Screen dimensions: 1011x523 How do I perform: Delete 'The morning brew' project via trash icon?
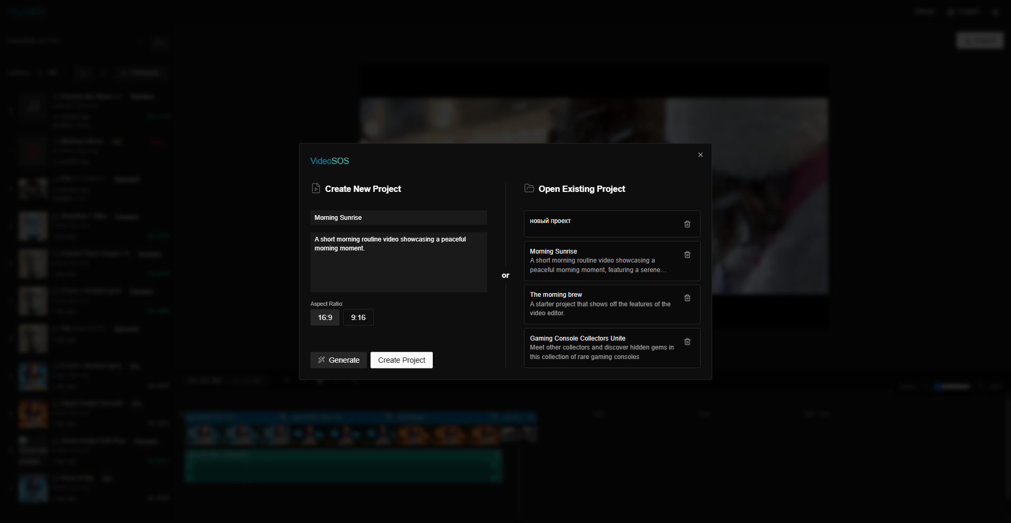tap(687, 298)
